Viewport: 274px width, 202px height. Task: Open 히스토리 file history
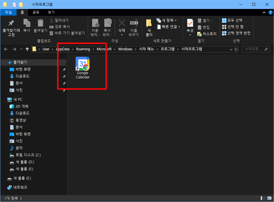[x=207, y=34]
